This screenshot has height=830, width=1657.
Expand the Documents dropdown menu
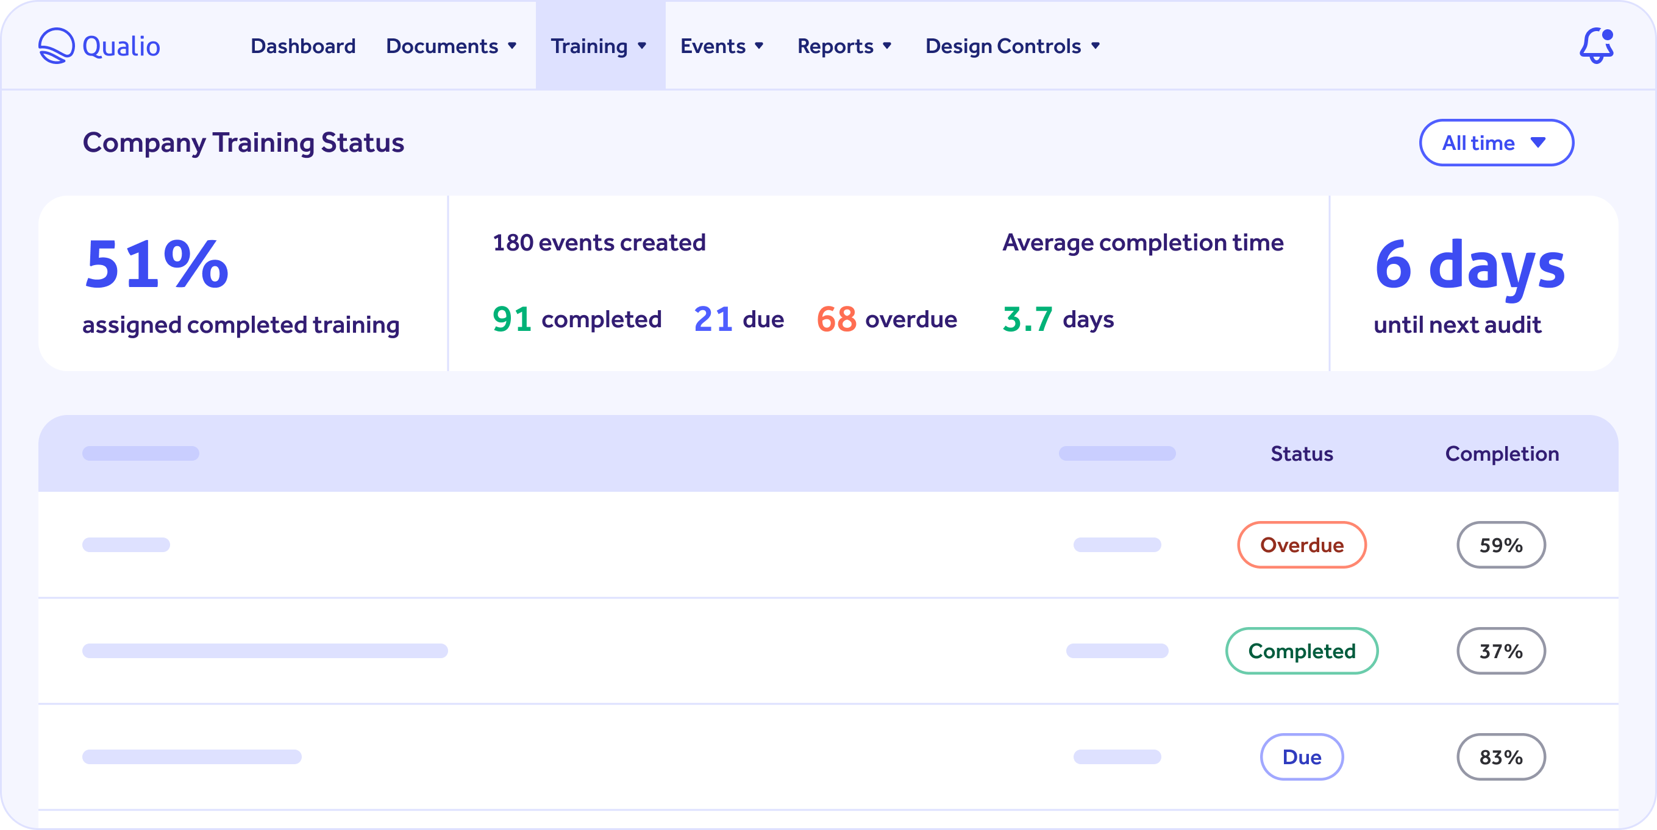click(x=451, y=46)
